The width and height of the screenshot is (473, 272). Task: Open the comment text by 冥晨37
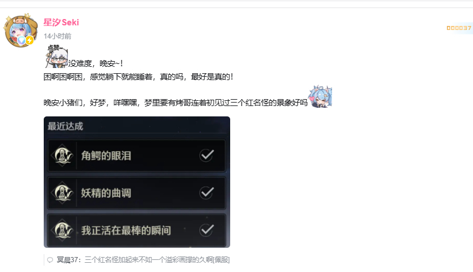point(157,260)
